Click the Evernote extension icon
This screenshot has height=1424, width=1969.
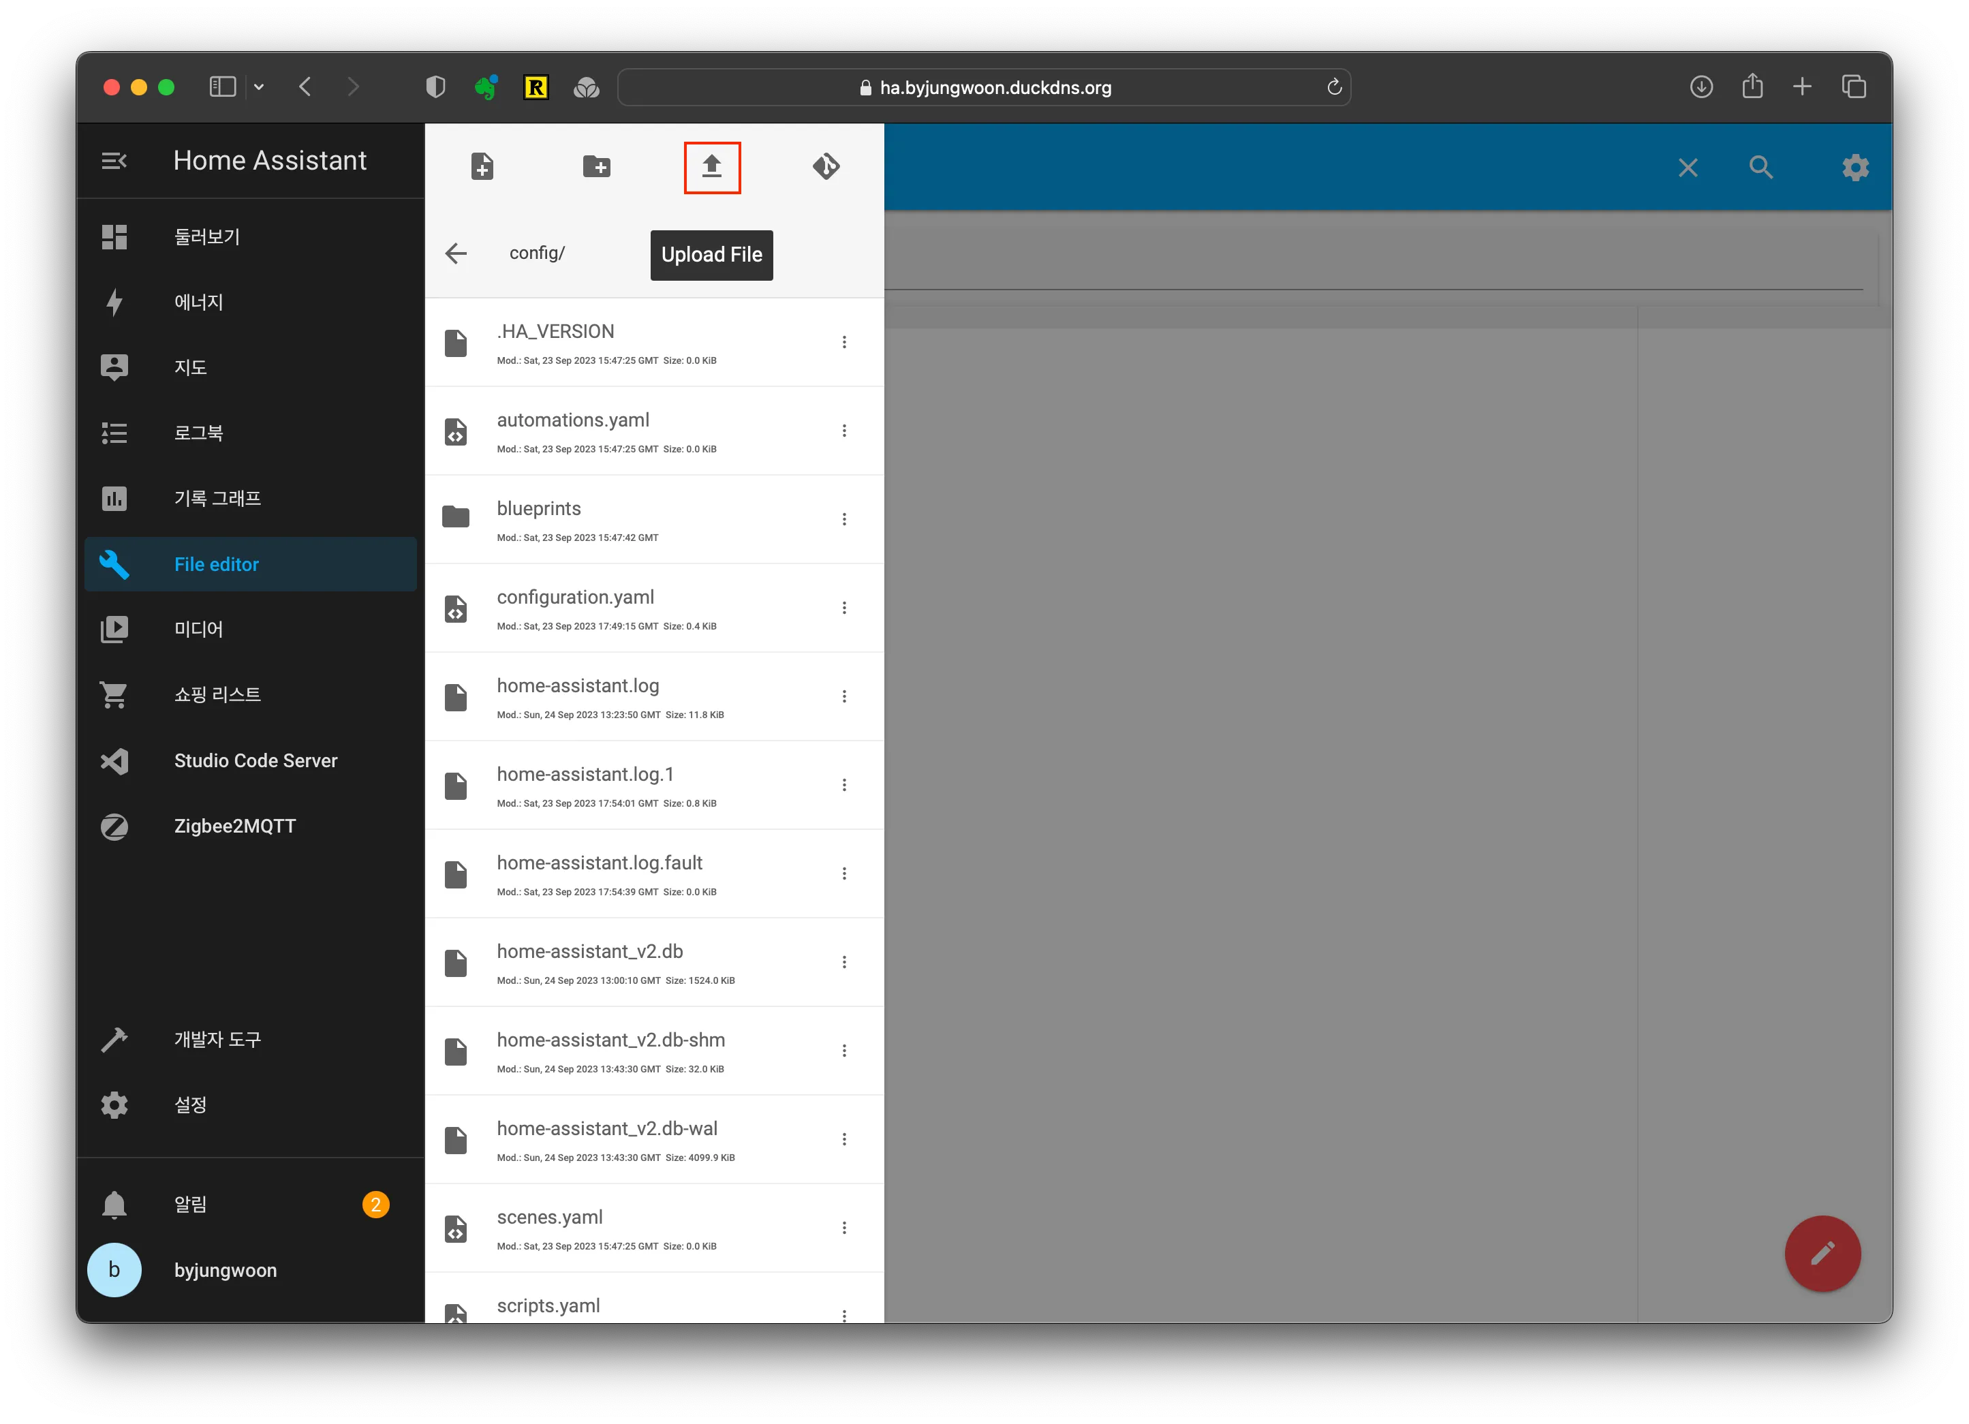tap(486, 87)
